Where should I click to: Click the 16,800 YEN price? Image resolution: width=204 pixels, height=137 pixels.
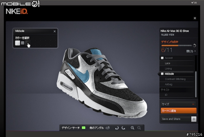pos(167,35)
